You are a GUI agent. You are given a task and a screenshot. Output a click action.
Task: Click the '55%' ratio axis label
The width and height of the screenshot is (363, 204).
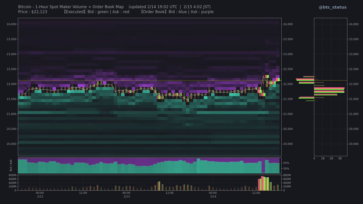(286, 163)
